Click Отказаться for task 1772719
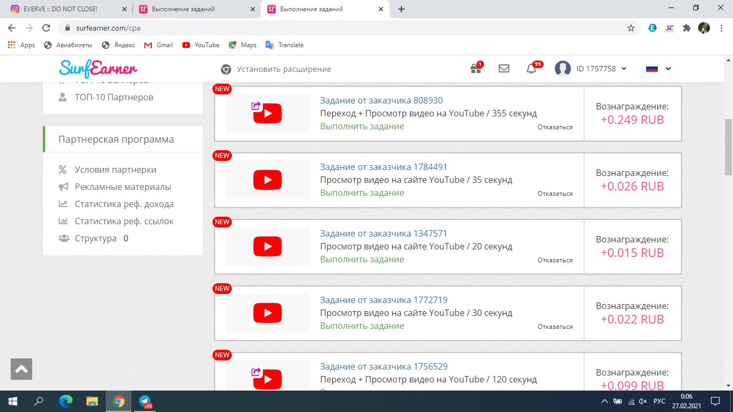The height and width of the screenshot is (412, 733). pos(555,327)
